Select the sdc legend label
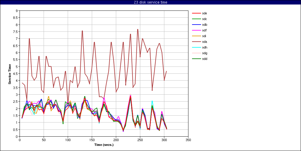Image resolution: width=301 pixels, height=151 pixels. (204, 19)
